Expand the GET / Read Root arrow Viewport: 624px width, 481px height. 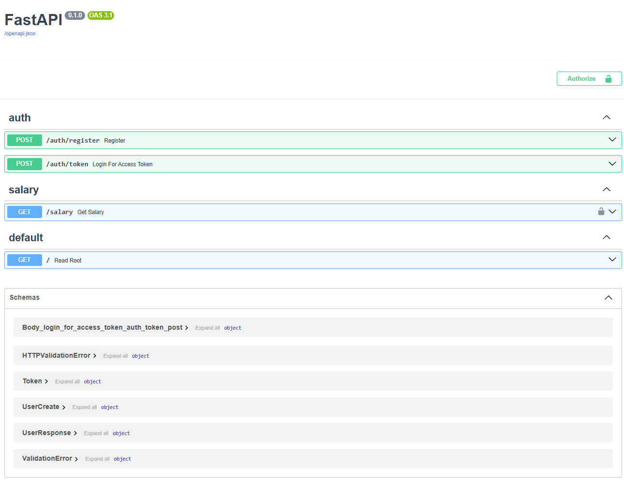pos(612,259)
